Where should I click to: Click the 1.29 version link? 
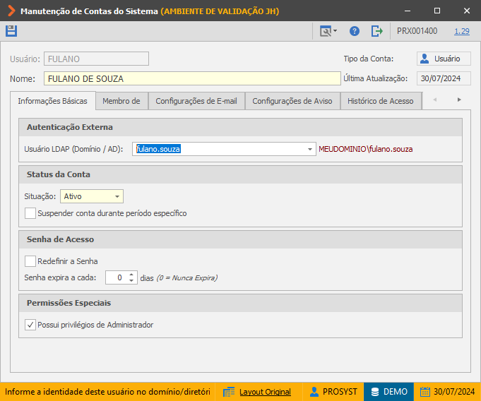(x=462, y=31)
